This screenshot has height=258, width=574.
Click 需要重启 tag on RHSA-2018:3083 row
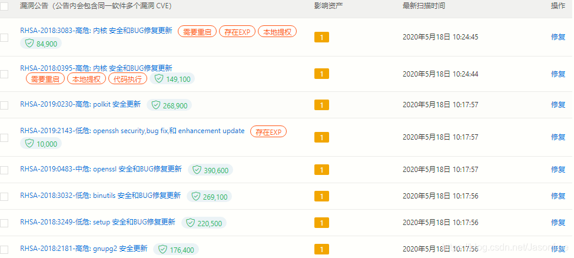(x=197, y=32)
